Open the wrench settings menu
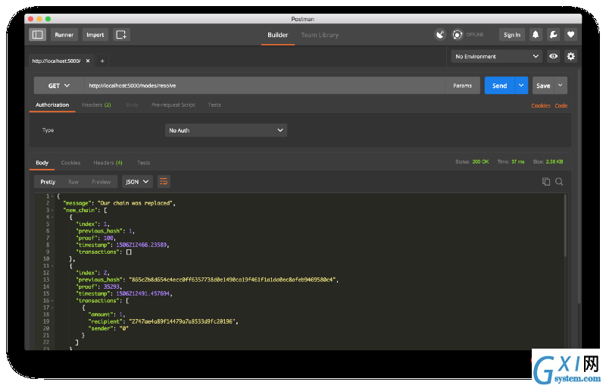Viewport: 606px width, 385px height. [553, 34]
